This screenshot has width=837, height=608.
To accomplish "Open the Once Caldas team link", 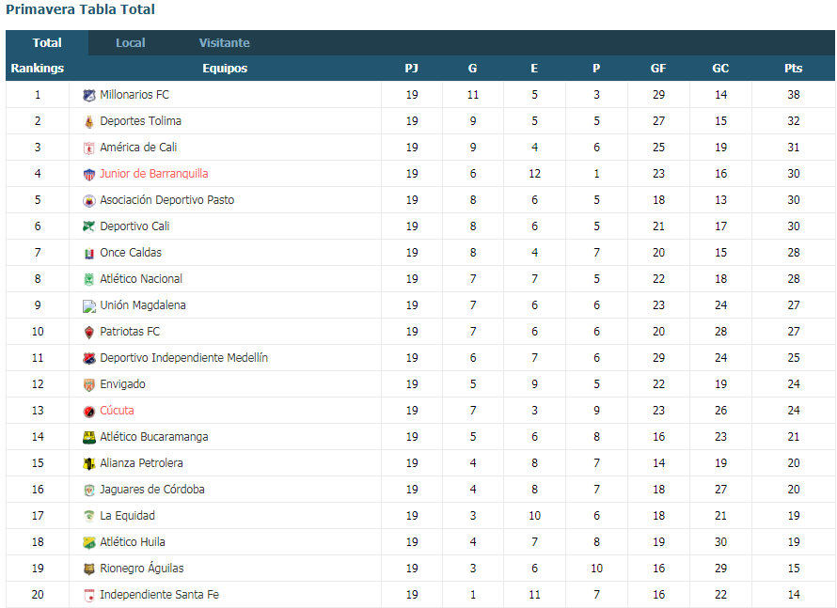I will [x=131, y=253].
